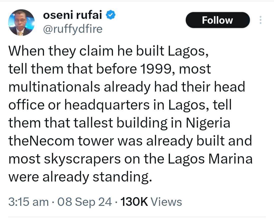Open the @ruffydfire handle link

pyautogui.click(x=73, y=29)
